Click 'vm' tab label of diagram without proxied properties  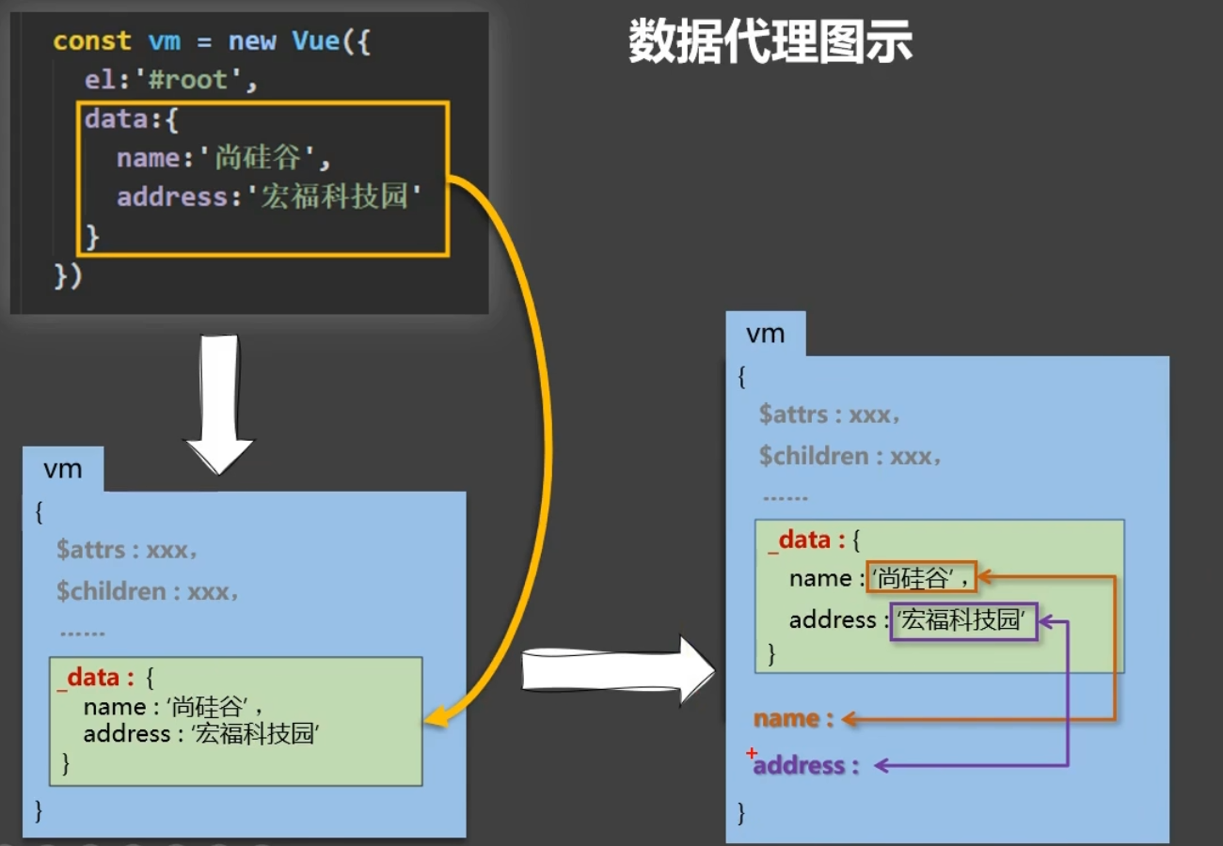(x=62, y=468)
